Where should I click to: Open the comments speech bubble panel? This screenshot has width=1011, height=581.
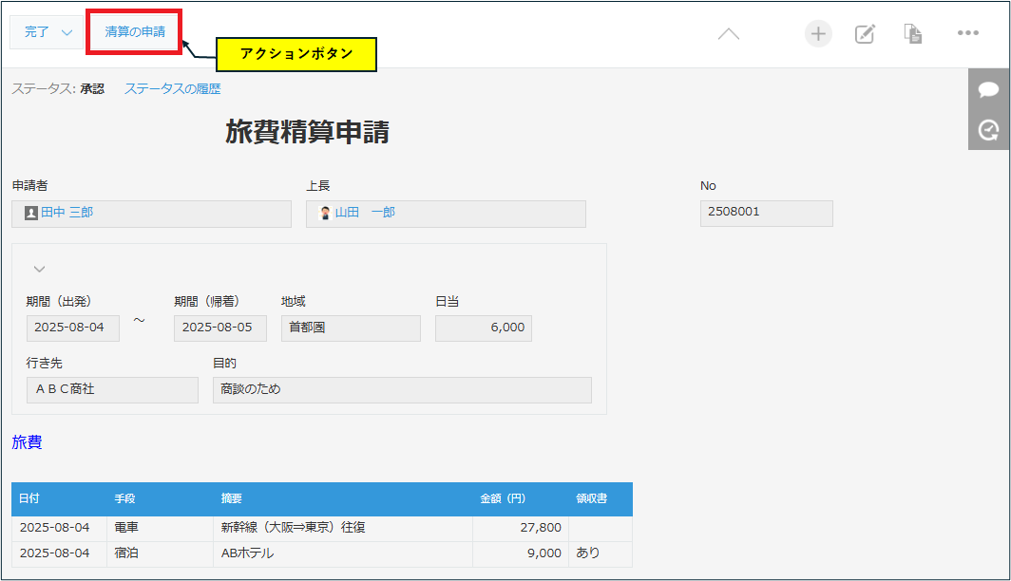point(989,89)
